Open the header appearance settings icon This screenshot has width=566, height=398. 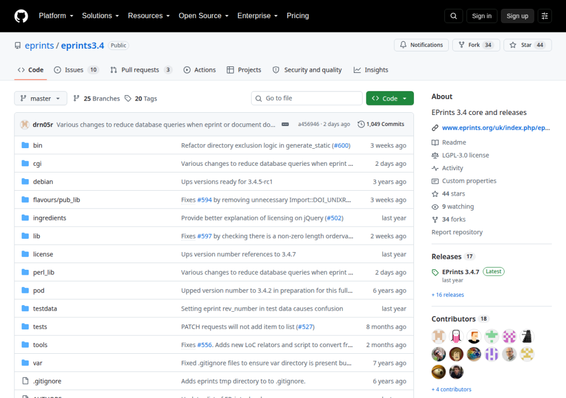[544, 16]
